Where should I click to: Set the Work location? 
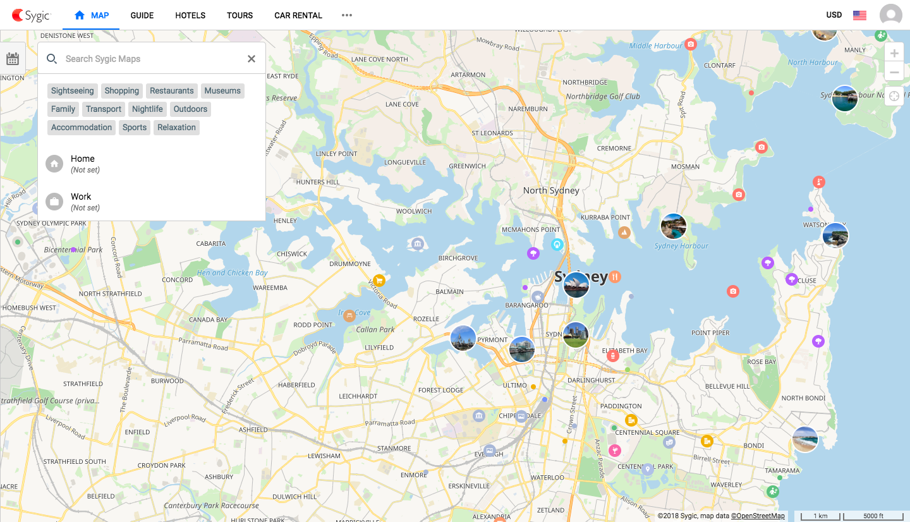click(152, 202)
